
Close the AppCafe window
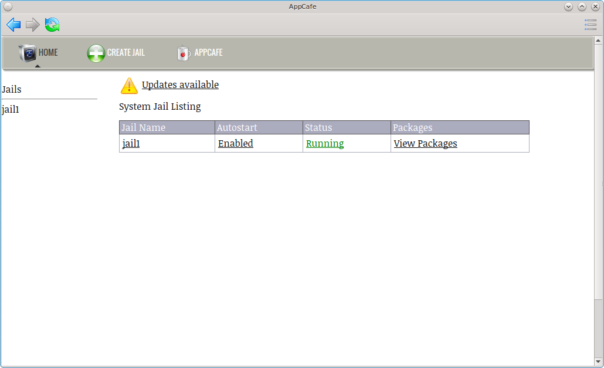pyautogui.click(x=596, y=6)
